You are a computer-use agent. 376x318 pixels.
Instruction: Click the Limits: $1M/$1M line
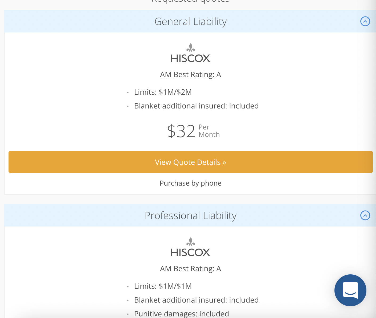pos(163,286)
